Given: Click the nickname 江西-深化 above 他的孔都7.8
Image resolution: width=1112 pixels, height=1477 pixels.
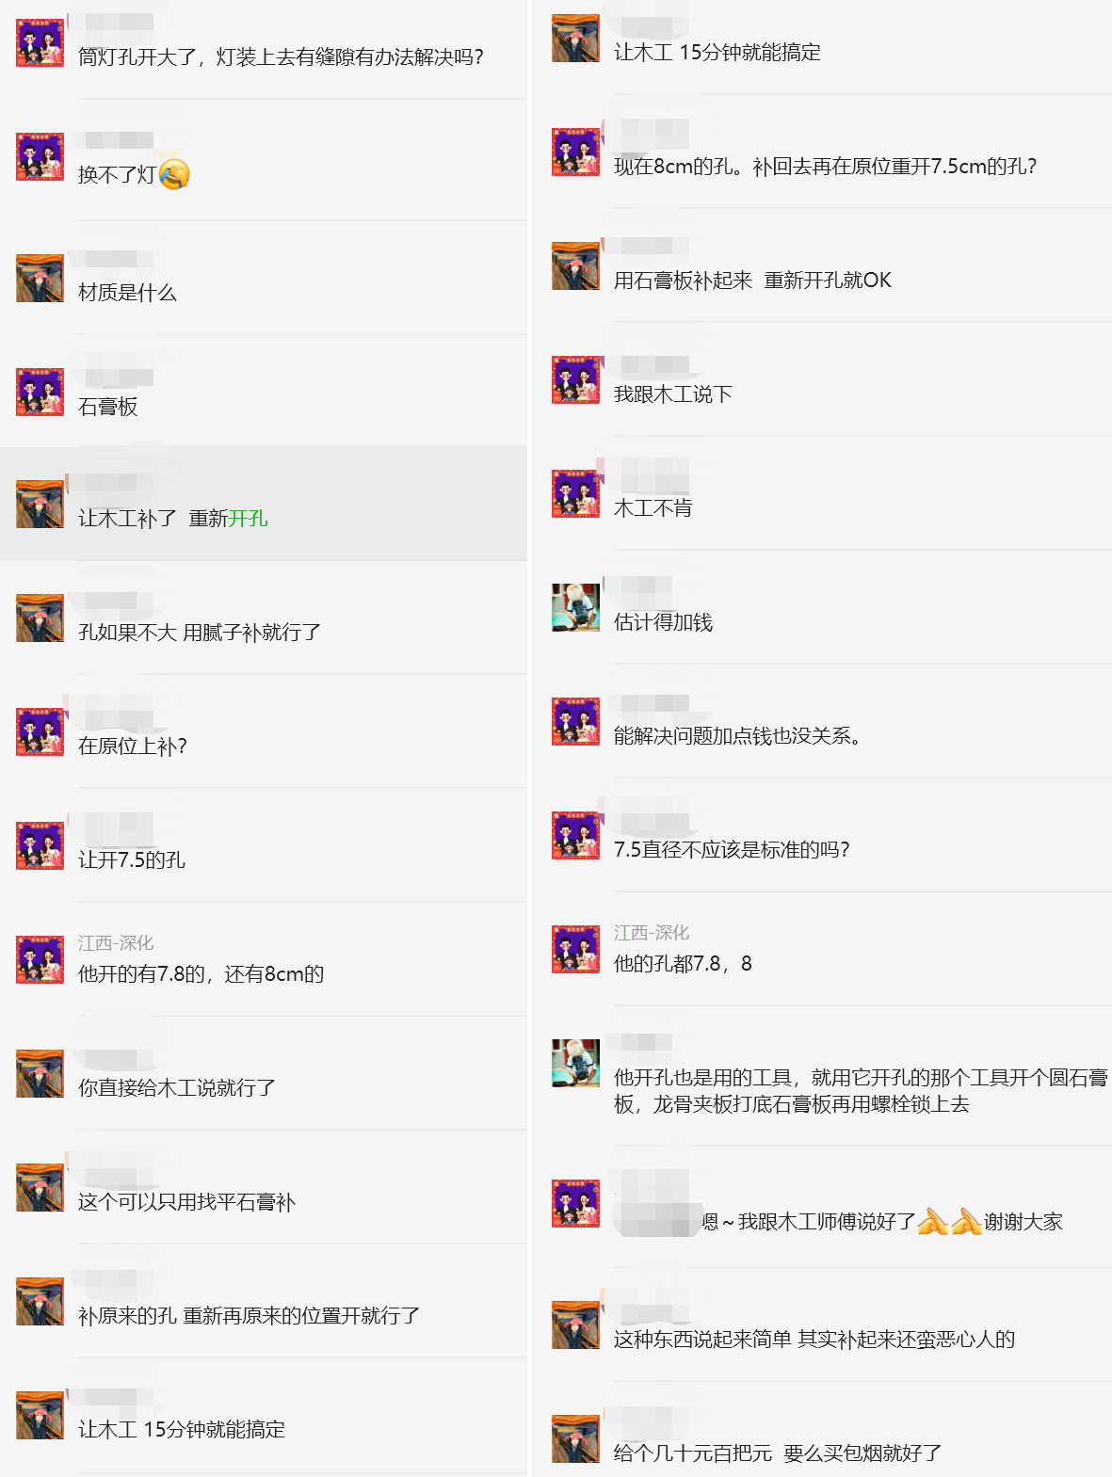Looking at the screenshot, I should (x=652, y=933).
